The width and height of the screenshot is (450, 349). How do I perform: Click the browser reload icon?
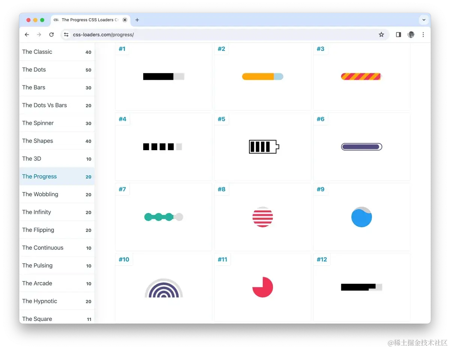pyautogui.click(x=51, y=35)
